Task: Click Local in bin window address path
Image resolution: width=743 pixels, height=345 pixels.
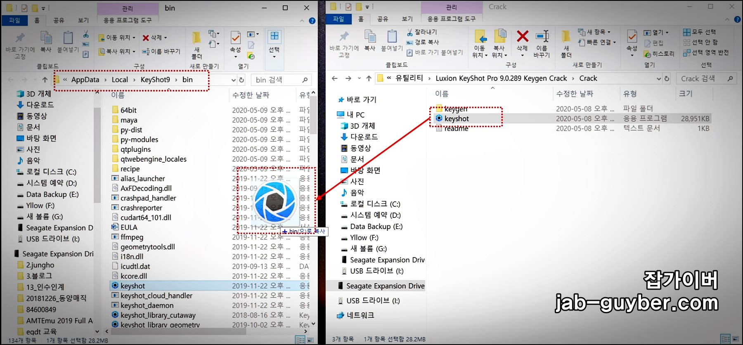Action: pos(120,80)
